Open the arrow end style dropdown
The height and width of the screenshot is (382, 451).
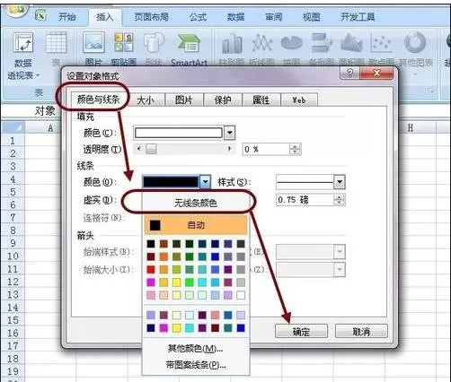pos(340,252)
